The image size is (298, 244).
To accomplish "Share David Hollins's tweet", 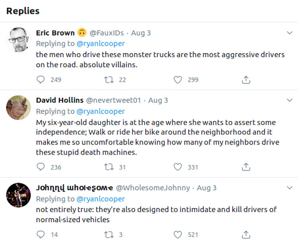I will [246, 167].
